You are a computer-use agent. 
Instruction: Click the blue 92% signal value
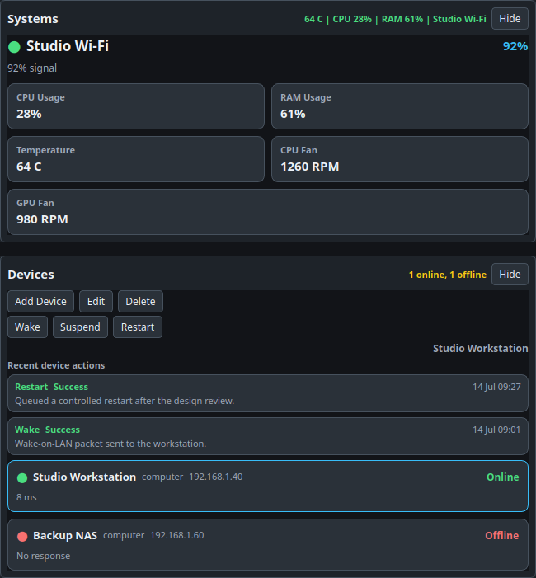coord(515,46)
